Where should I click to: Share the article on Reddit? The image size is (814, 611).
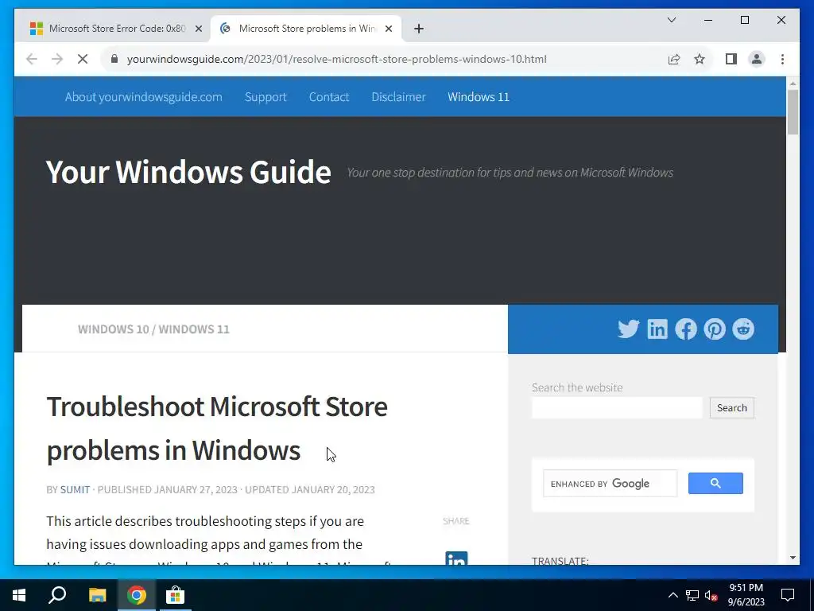point(743,329)
